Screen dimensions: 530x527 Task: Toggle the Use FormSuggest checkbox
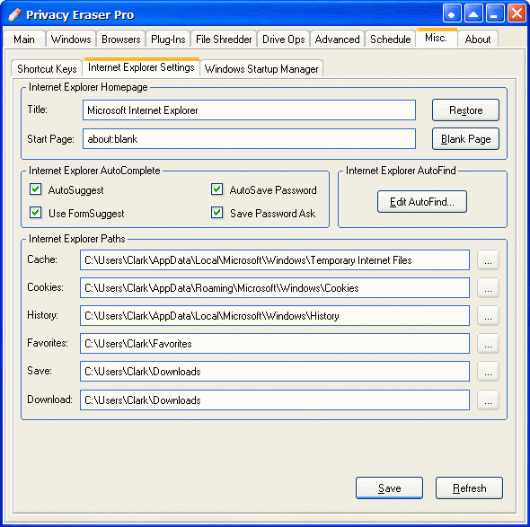click(x=36, y=213)
